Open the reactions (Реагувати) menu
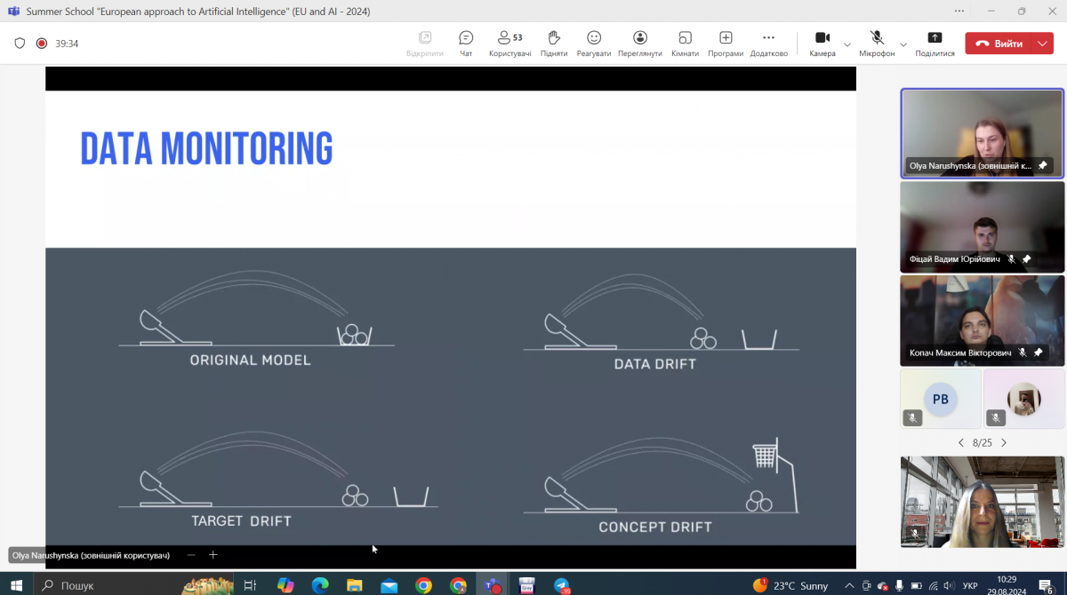The width and height of the screenshot is (1067, 595). pyautogui.click(x=593, y=43)
